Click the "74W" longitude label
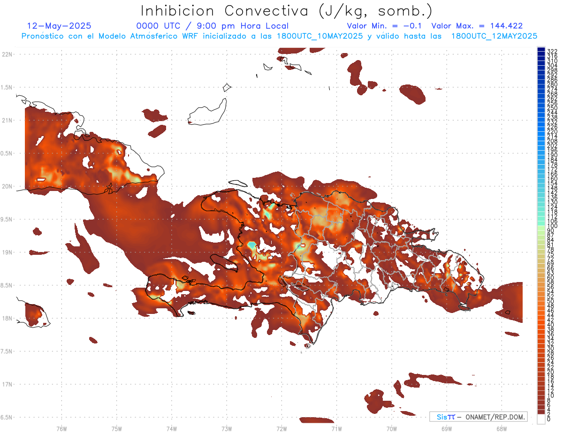This screenshot has height=435, width=563. coord(171,428)
